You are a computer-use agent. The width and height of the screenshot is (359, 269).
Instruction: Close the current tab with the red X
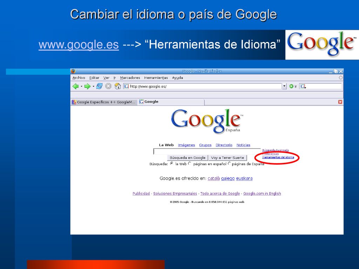340,102
